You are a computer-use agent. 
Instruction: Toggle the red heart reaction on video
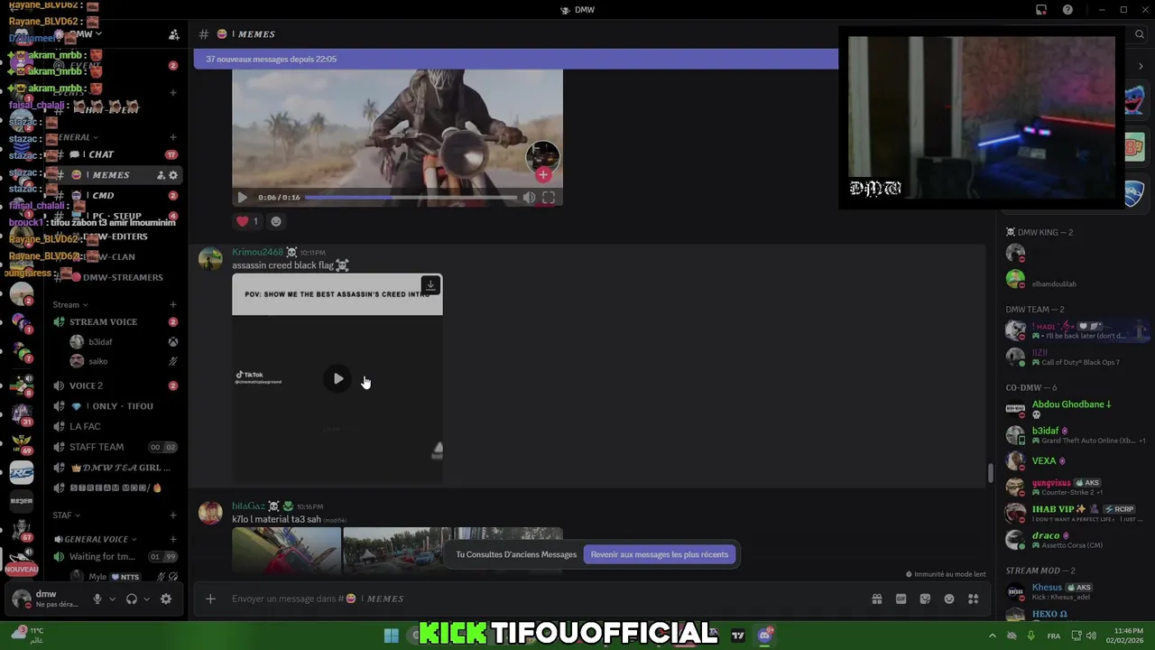(x=246, y=221)
